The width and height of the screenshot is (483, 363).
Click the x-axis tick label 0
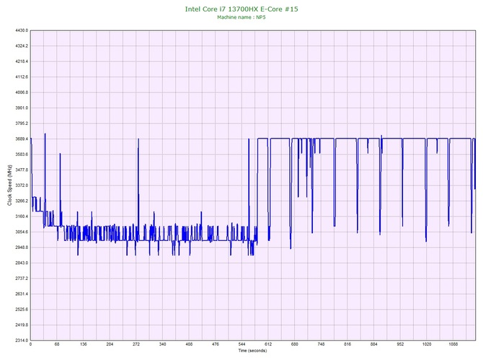(30, 344)
